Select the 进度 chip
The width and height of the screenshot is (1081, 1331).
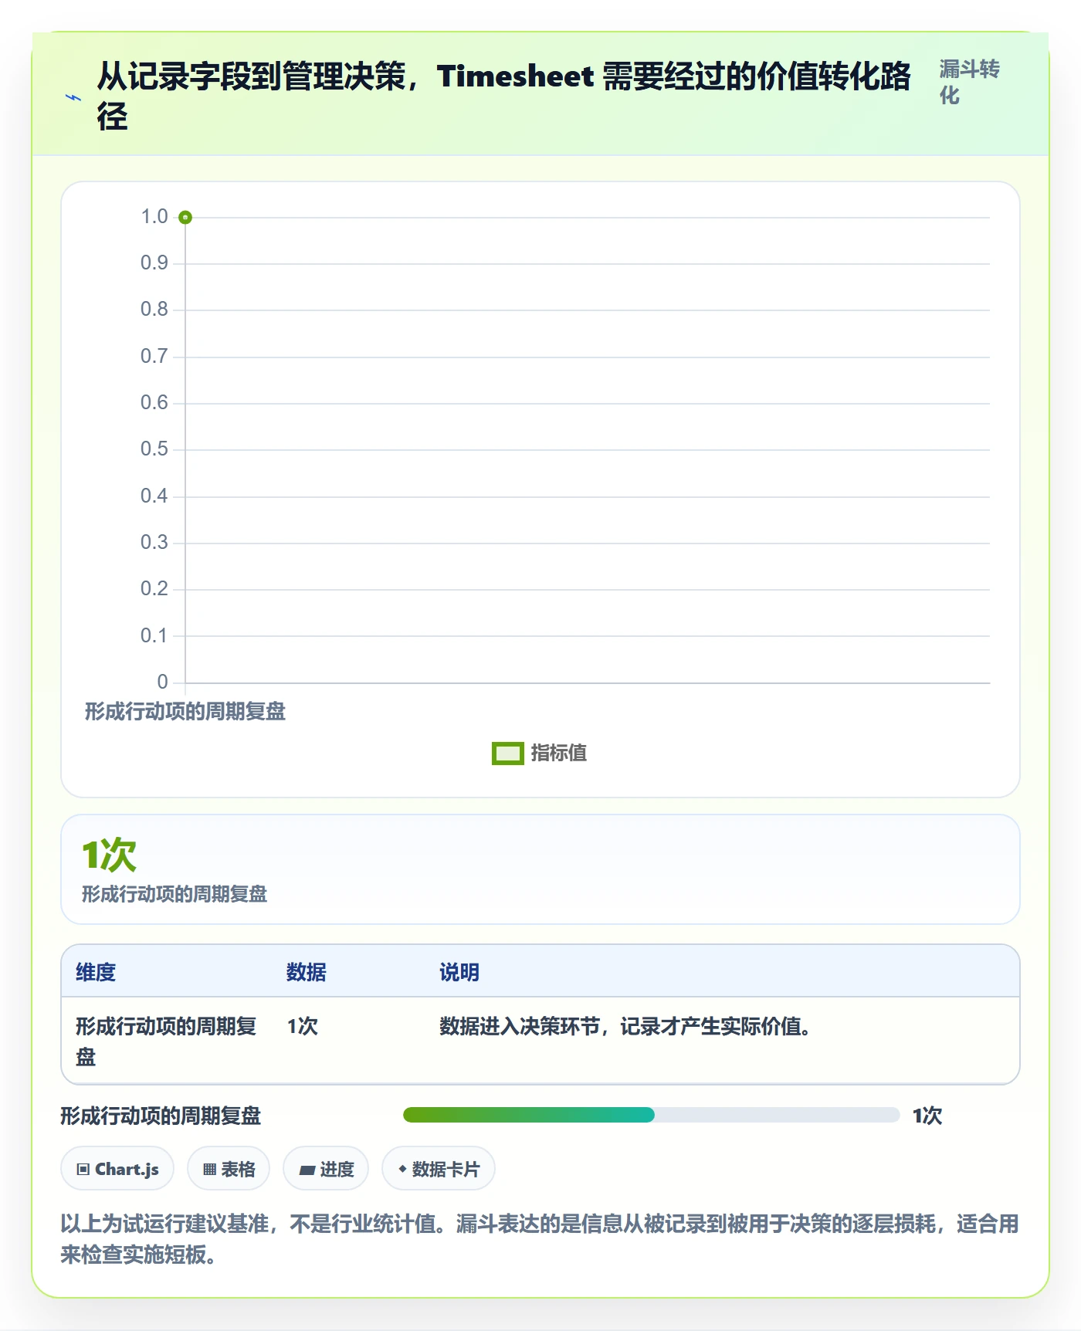(x=326, y=1169)
